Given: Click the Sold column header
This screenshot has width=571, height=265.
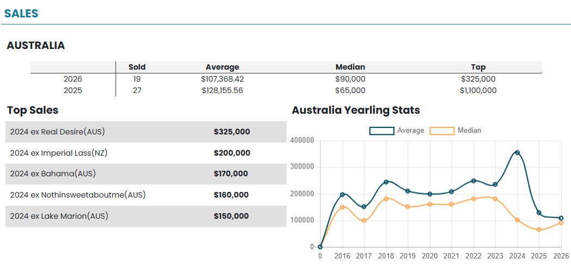Looking at the screenshot, I should [137, 67].
